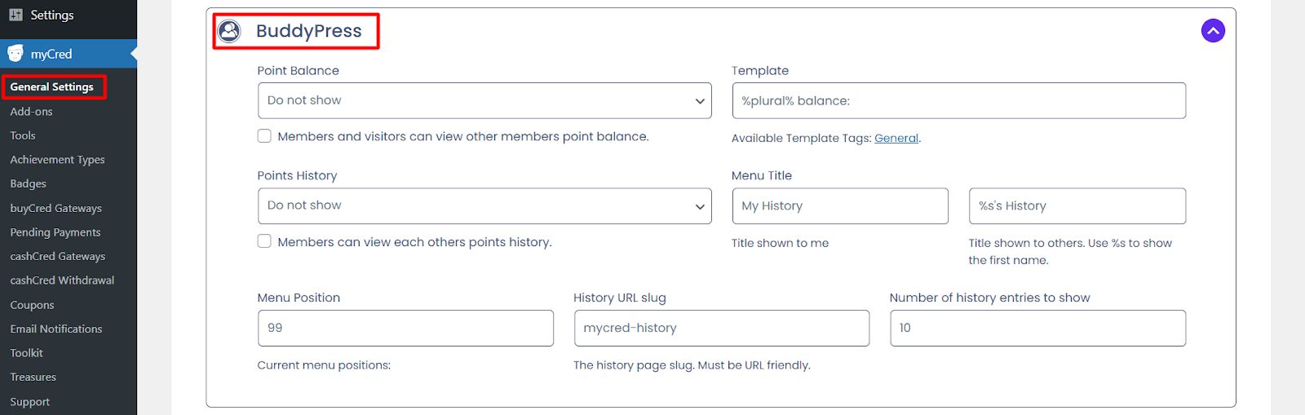Collapse BuddyPress section with purple chevron
Viewport: 1305px width, 415px height.
[x=1213, y=31]
